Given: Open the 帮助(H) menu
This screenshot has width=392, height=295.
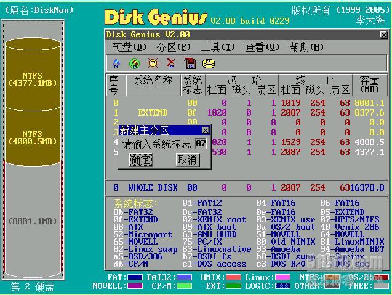Looking at the screenshot, I should coord(306,47).
